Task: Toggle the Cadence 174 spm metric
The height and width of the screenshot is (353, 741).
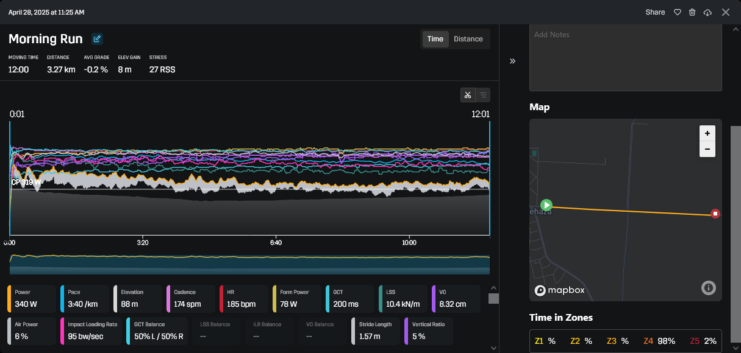Action: tap(190, 299)
